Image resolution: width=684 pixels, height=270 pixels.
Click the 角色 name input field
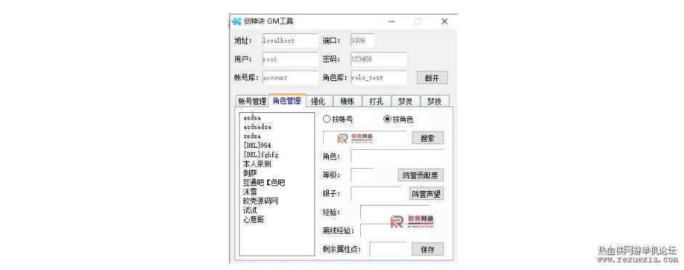[397, 156]
